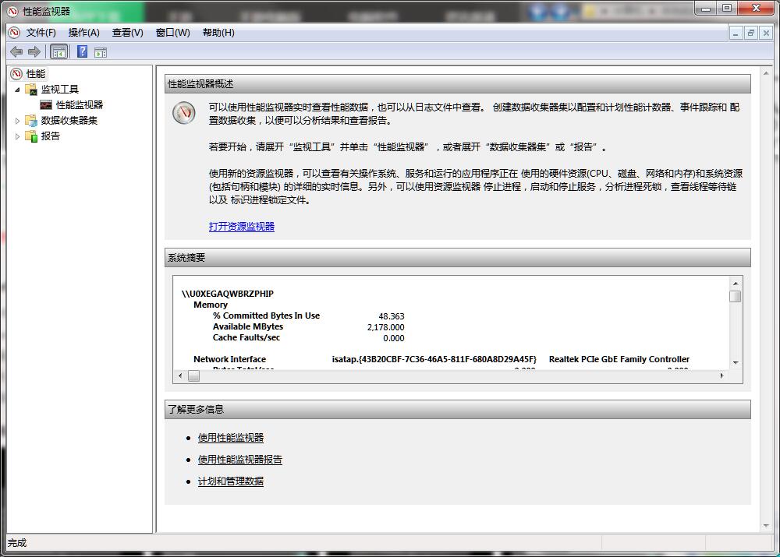Click the 完成 status bar text
This screenshot has width=780, height=557.
[17, 543]
